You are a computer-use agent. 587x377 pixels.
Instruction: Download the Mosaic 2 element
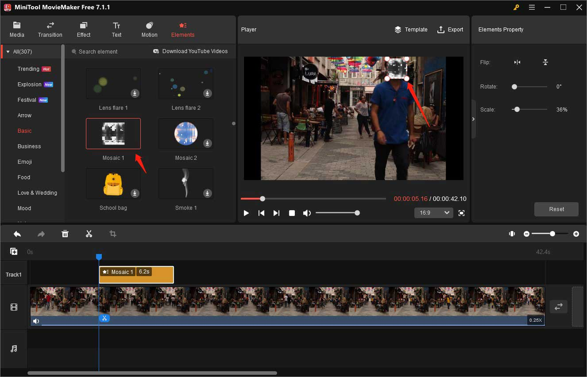click(x=207, y=143)
